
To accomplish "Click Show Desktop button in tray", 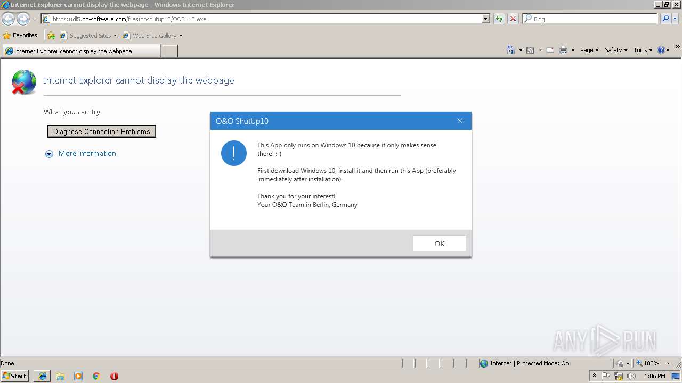I will tap(676, 376).
